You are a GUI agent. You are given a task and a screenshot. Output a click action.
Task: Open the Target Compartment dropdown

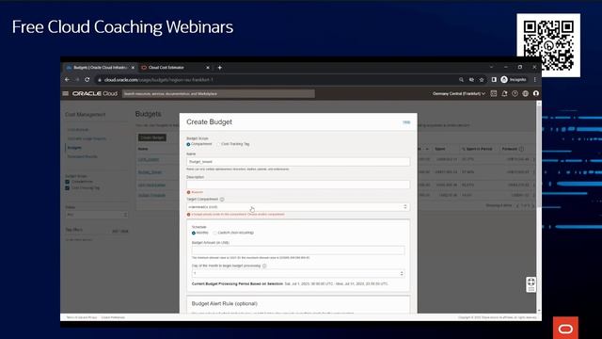point(298,207)
